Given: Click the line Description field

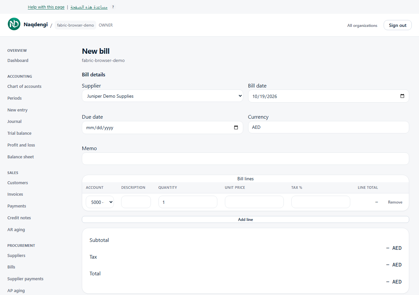Looking at the screenshot, I should click(136, 202).
